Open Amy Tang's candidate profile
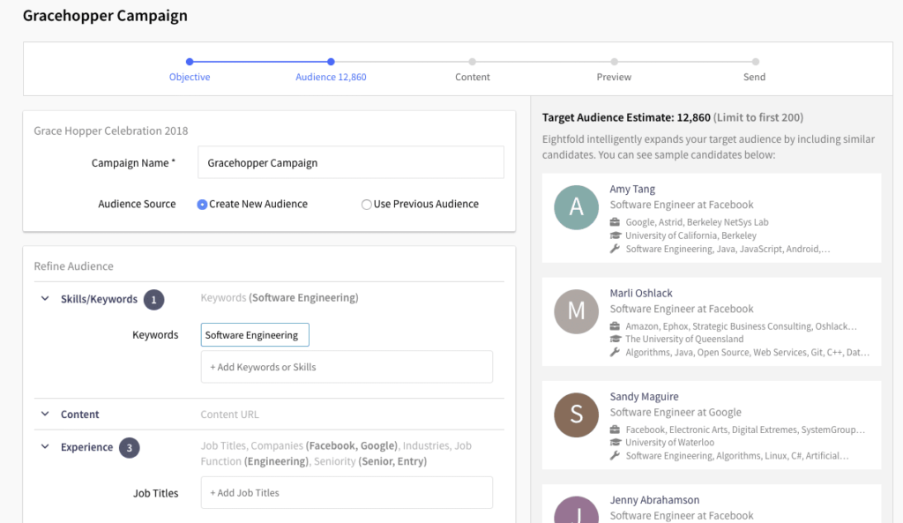 pos(632,189)
